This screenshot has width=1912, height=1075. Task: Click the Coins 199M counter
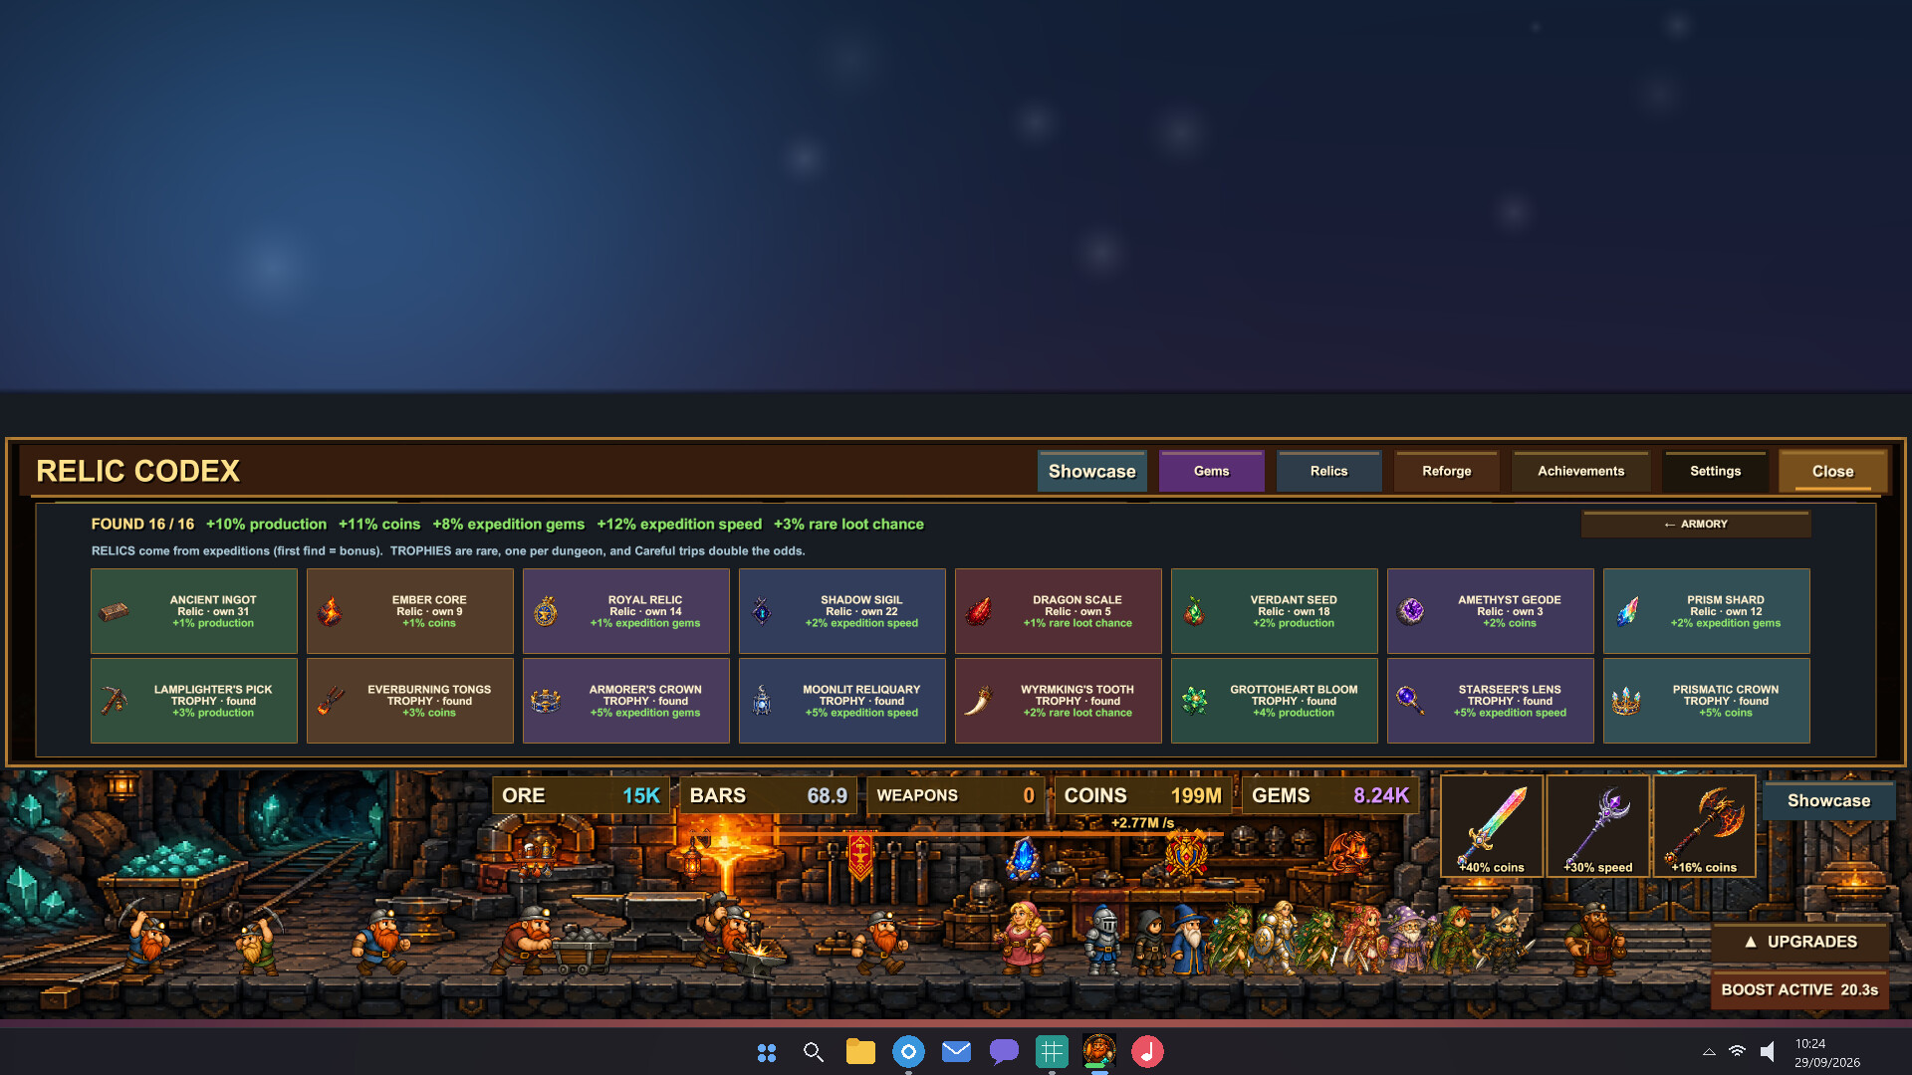pyautogui.click(x=1142, y=795)
